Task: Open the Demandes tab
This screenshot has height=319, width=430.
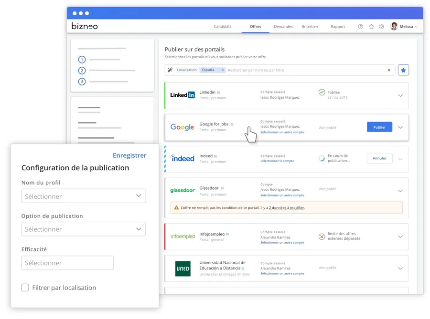Action: [283, 27]
